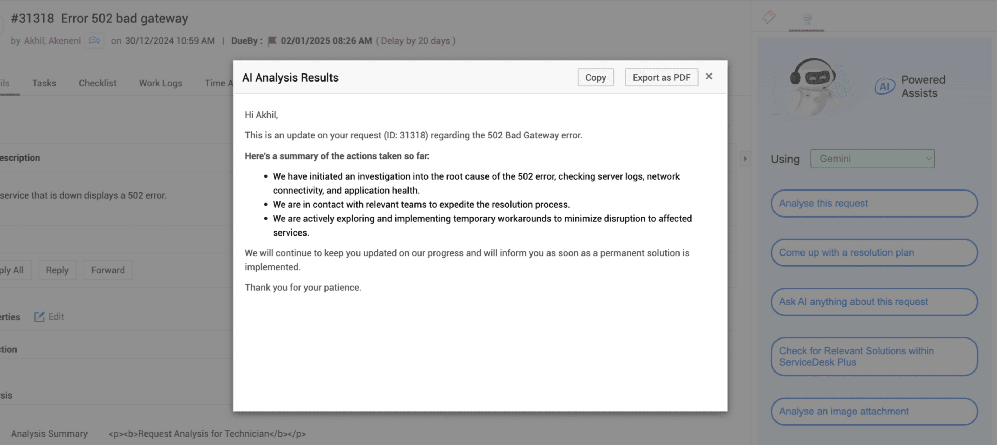Click the Edit pencil icon for properties
Viewport: 997px width, 445px height.
click(39, 317)
